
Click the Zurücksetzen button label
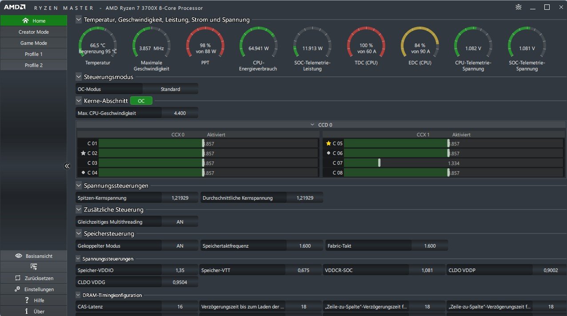tap(39, 278)
